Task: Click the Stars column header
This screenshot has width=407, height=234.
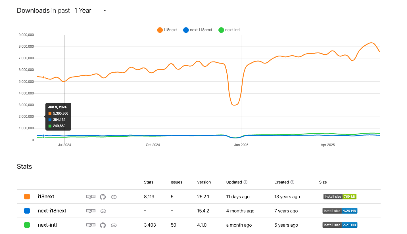Action: (x=149, y=182)
